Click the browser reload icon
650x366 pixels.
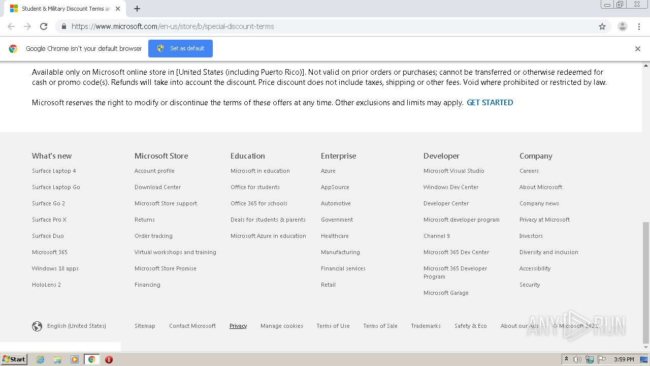[44, 26]
